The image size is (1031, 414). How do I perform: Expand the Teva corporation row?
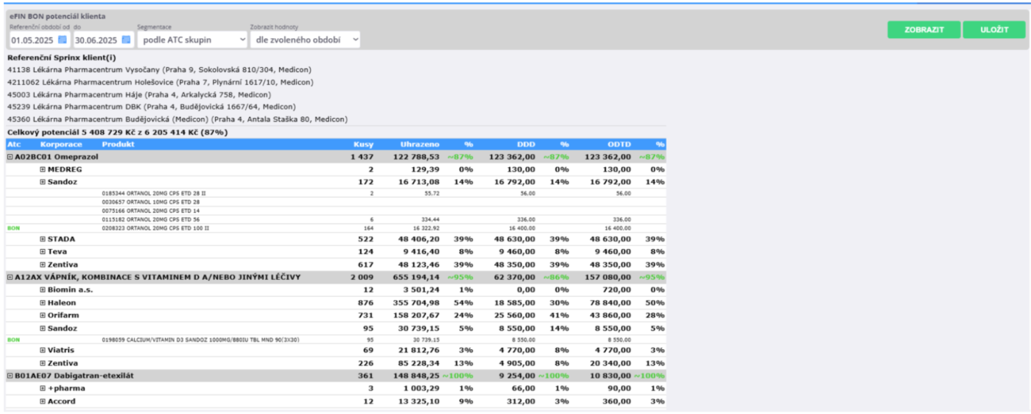pos(43,252)
